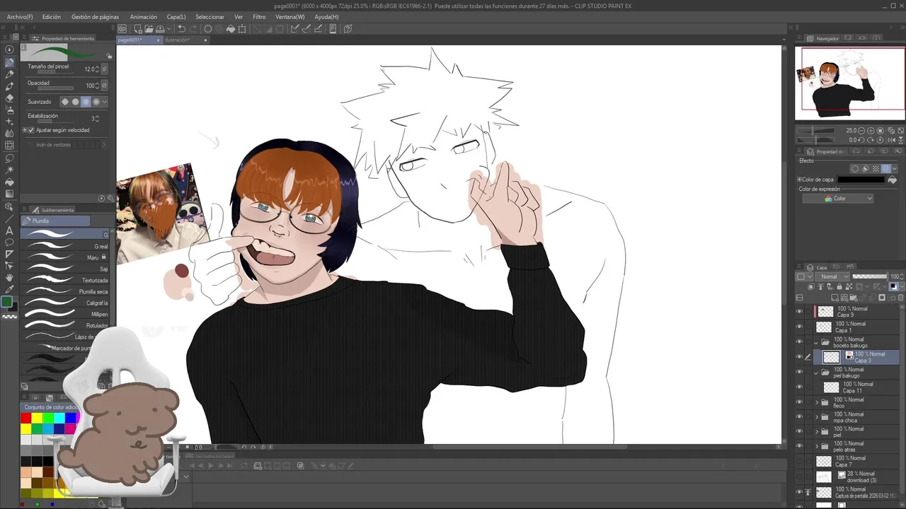The height and width of the screenshot is (509, 906).
Task: Select the Gradient tool
Action: [9, 194]
